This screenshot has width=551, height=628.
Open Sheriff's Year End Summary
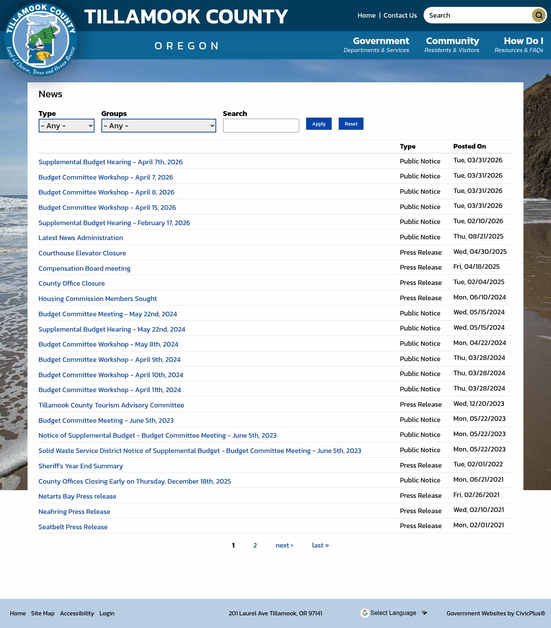point(81,466)
